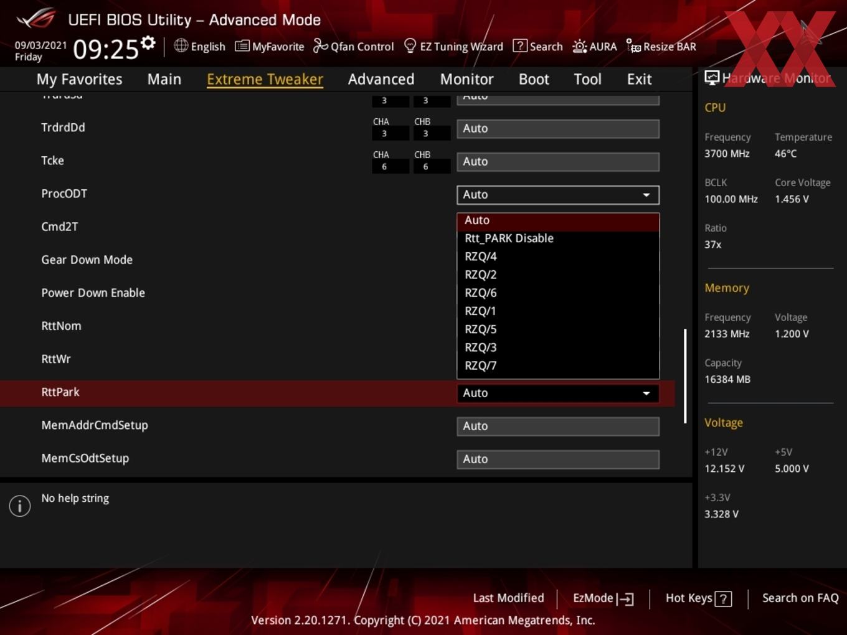
Task: Click the EzMode exit arrow icon
Action: click(x=625, y=599)
